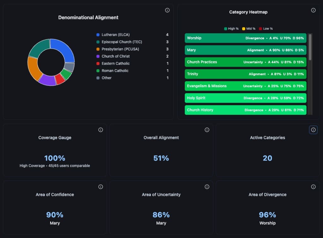
Task: Click the Coverage Gauge info icon
Action: pos(101,130)
